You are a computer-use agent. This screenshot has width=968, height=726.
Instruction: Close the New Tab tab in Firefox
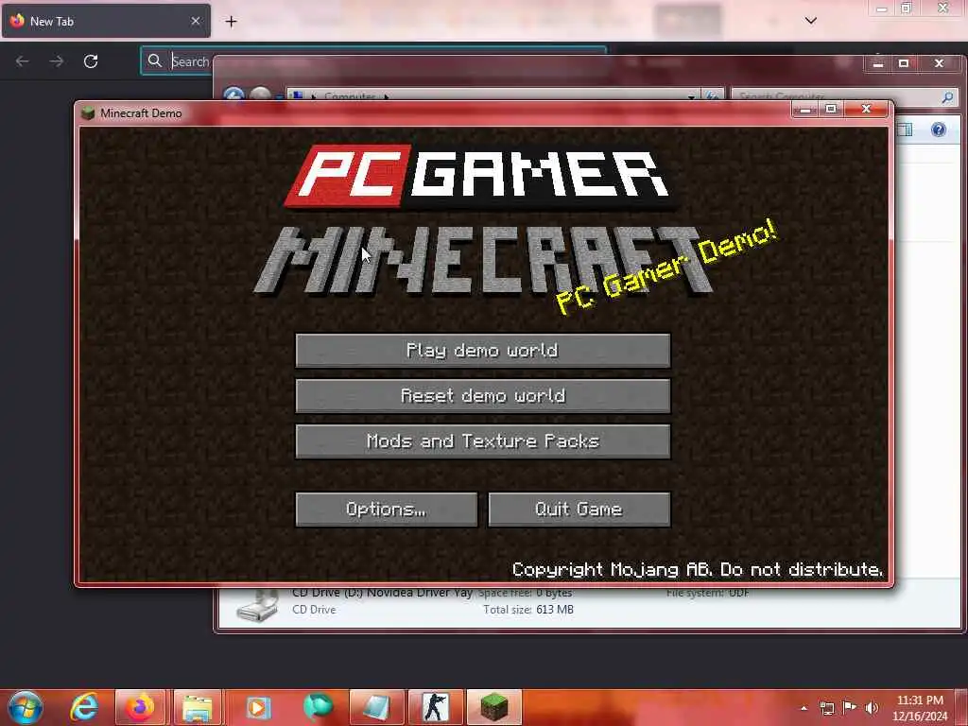point(195,21)
